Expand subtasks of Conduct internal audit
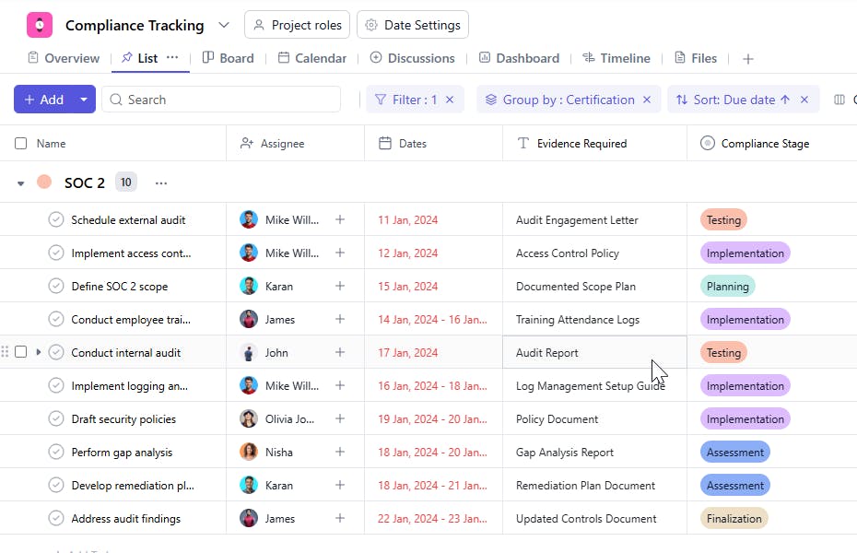857x553 pixels. tap(39, 352)
